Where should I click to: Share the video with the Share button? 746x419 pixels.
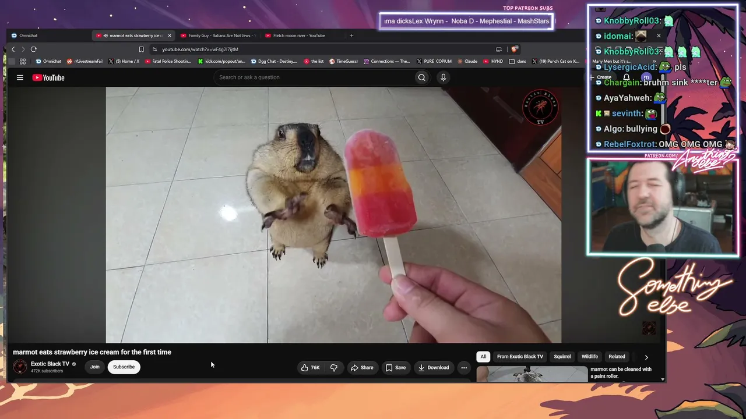362,368
